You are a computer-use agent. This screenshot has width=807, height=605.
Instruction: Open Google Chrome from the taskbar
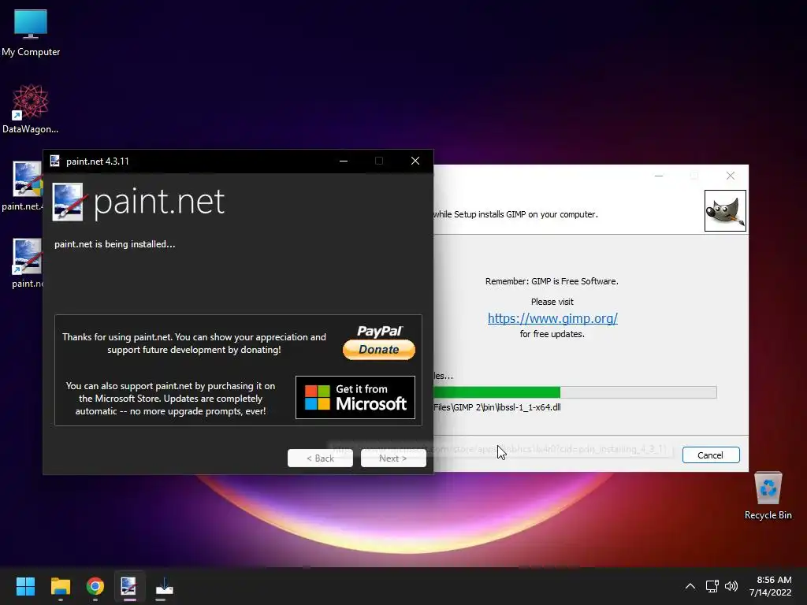[95, 586]
